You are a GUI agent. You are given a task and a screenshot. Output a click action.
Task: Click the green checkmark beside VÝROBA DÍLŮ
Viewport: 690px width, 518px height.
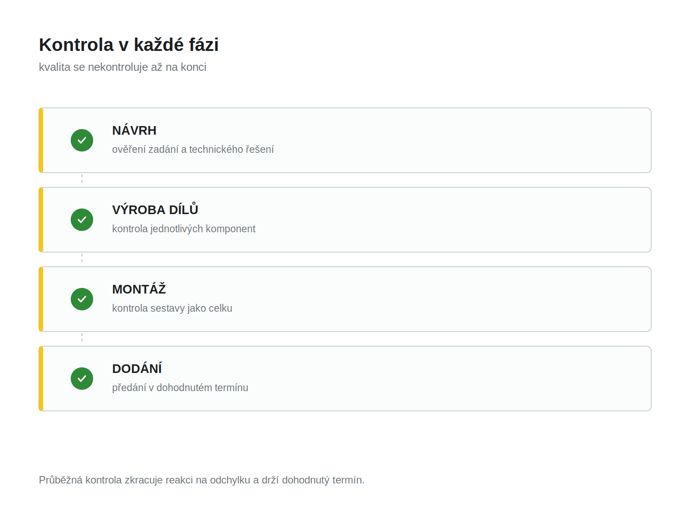(x=82, y=220)
